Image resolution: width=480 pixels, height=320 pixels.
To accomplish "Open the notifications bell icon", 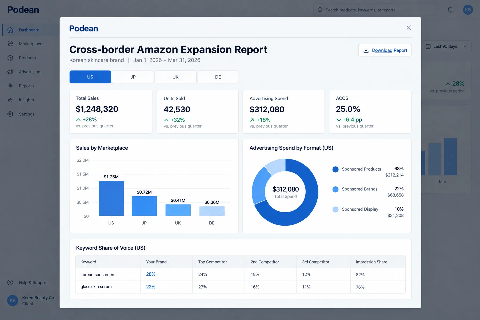I will (450, 10).
